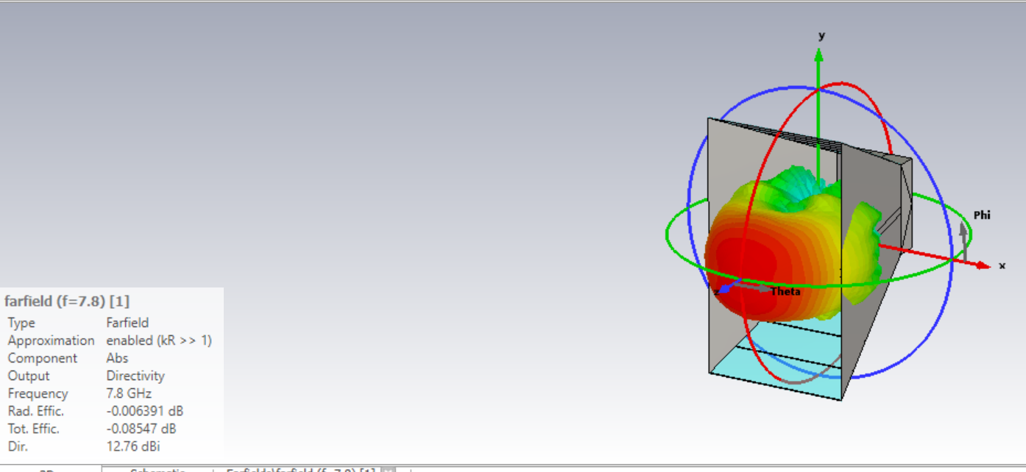Click the blue z-axis arrow tip

pyautogui.click(x=724, y=290)
